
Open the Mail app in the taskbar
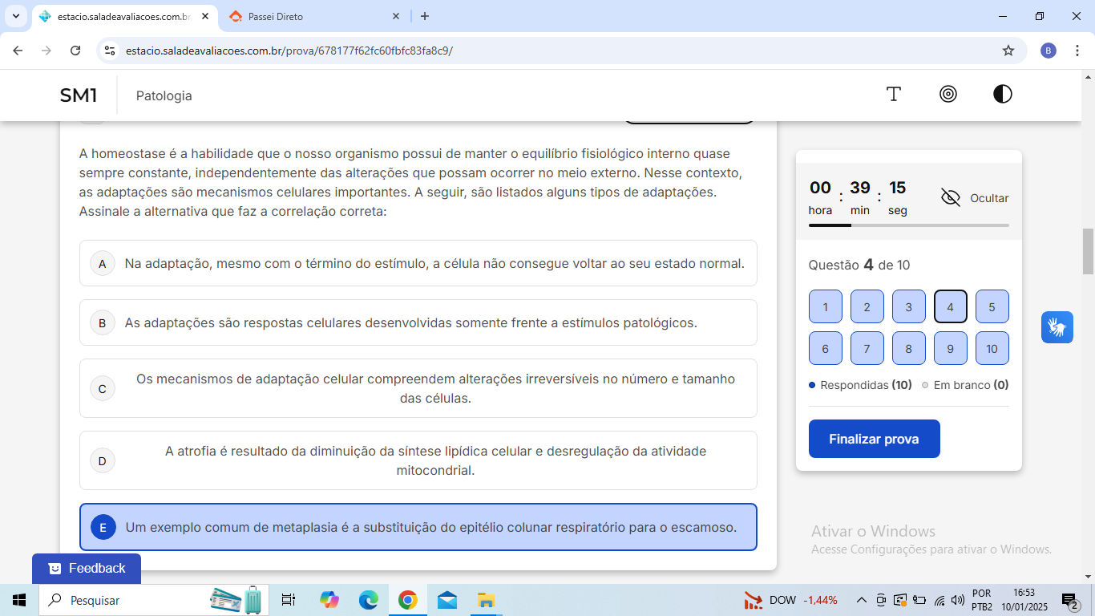pyautogui.click(x=446, y=600)
